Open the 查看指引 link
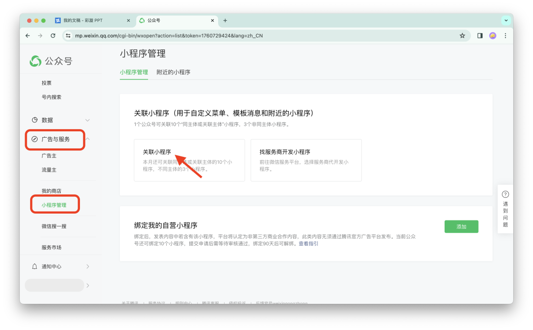This screenshot has width=533, height=330. pyautogui.click(x=308, y=244)
